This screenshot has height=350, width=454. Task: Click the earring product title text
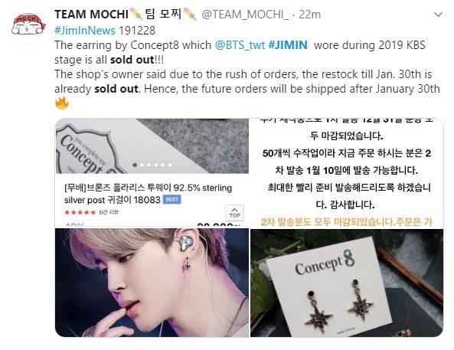click(148, 194)
